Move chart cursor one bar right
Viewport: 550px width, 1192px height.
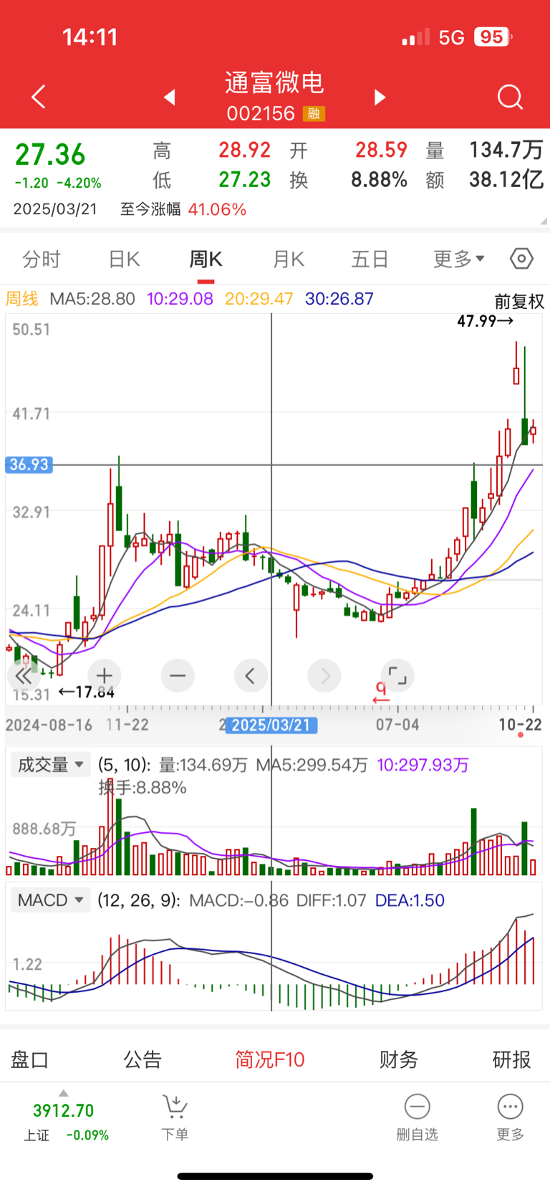(324, 675)
